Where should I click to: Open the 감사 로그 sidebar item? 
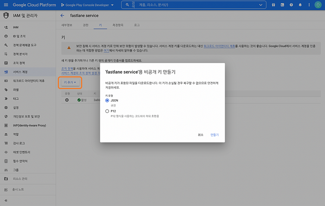click(28, 143)
